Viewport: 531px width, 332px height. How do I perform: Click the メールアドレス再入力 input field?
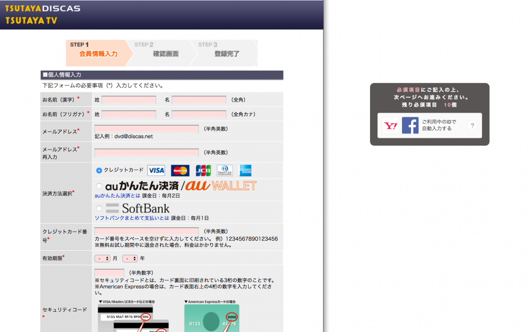pyautogui.click(x=147, y=152)
